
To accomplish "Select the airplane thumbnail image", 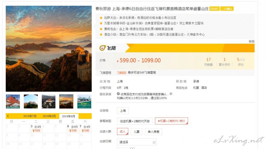I will click(84, 102).
